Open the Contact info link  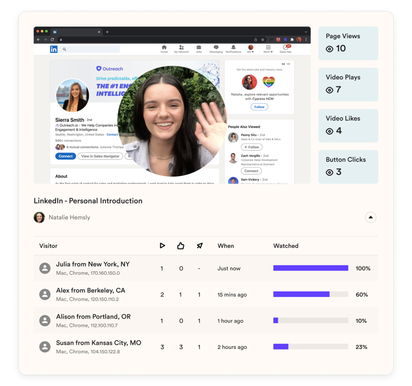(x=112, y=134)
